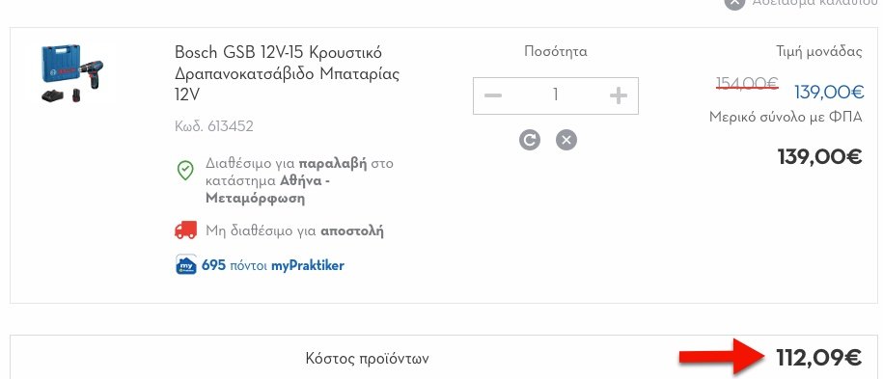This screenshot has height=379, width=883.
Task: Click the red delivery truck icon
Action: click(186, 230)
